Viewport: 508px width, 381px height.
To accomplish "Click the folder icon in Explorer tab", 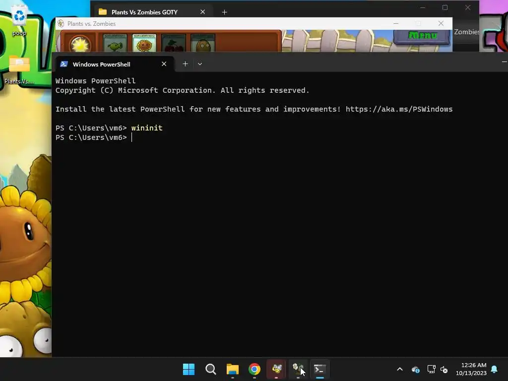I will (103, 12).
